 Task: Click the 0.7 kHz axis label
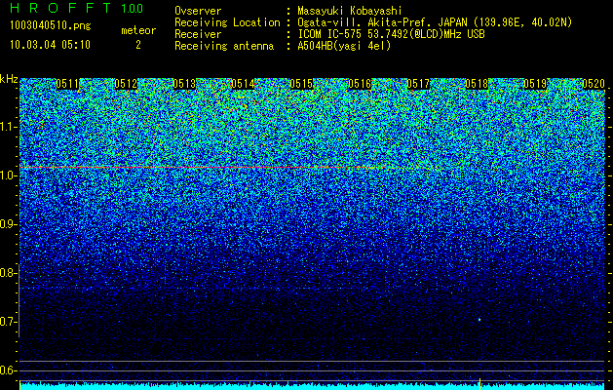coord(8,322)
